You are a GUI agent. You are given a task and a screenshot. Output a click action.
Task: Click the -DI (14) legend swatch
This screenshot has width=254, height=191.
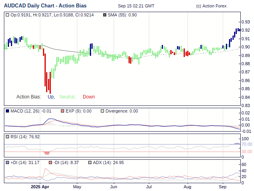(x=51, y=162)
